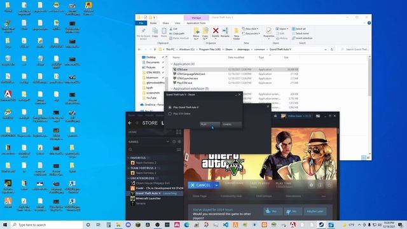Click Steam notifications icon near avatar

point(275,116)
